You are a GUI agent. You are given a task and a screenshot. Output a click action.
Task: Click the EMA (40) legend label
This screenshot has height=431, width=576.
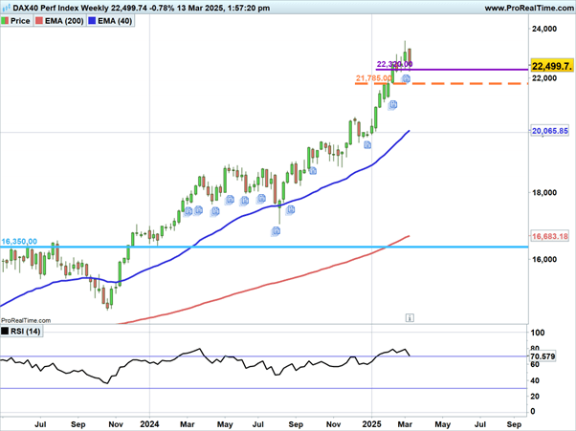click(x=115, y=21)
